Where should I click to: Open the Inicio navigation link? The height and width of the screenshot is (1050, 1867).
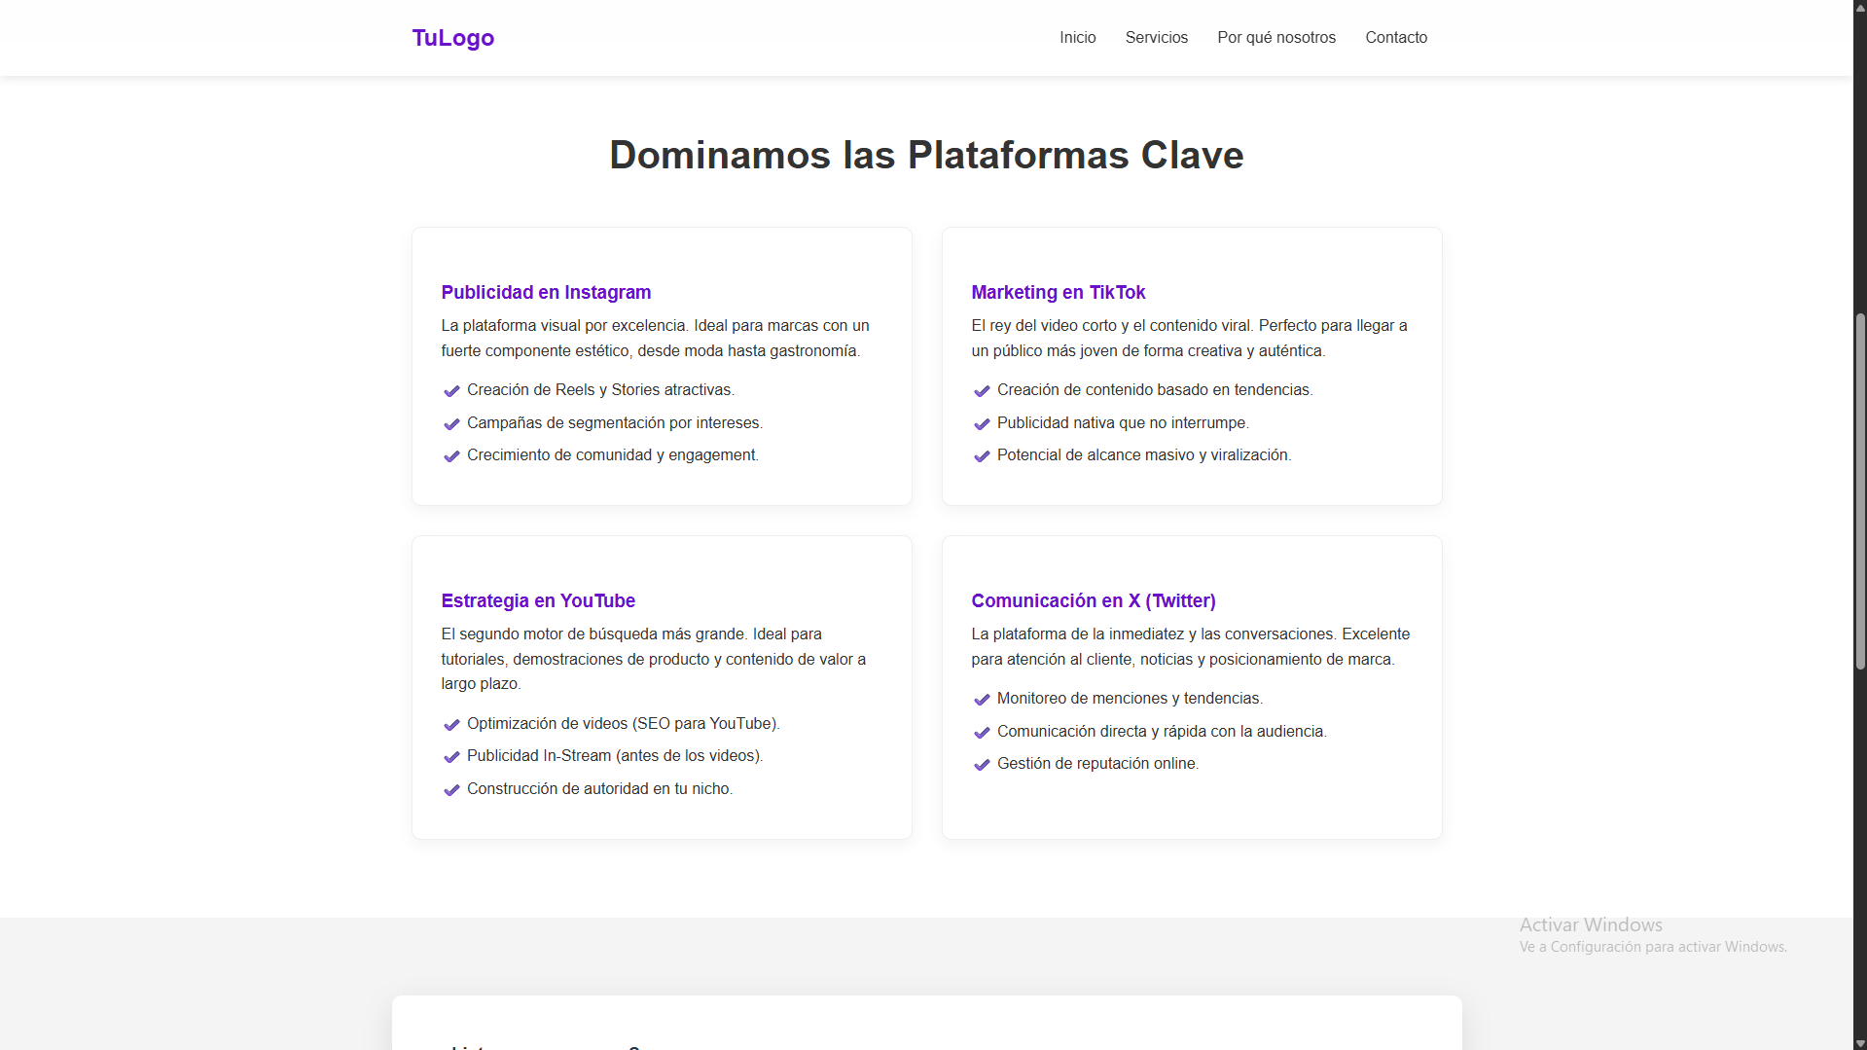[x=1077, y=38]
